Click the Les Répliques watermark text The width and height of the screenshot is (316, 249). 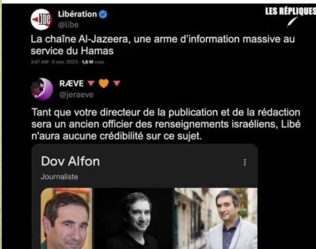(x=291, y=11)
